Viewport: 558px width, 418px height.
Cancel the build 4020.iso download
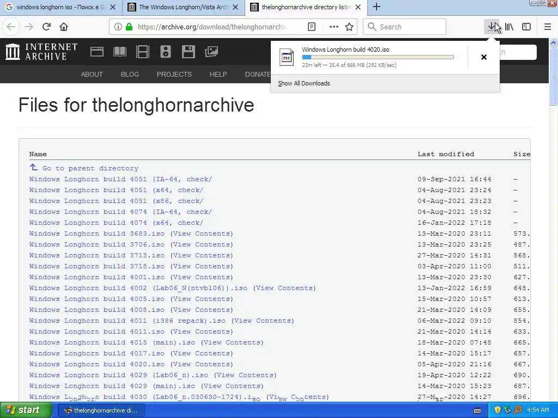(x=484, y=57)
